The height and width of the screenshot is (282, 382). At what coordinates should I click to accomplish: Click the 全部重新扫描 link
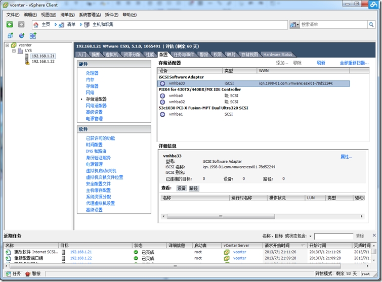(354, 63)
